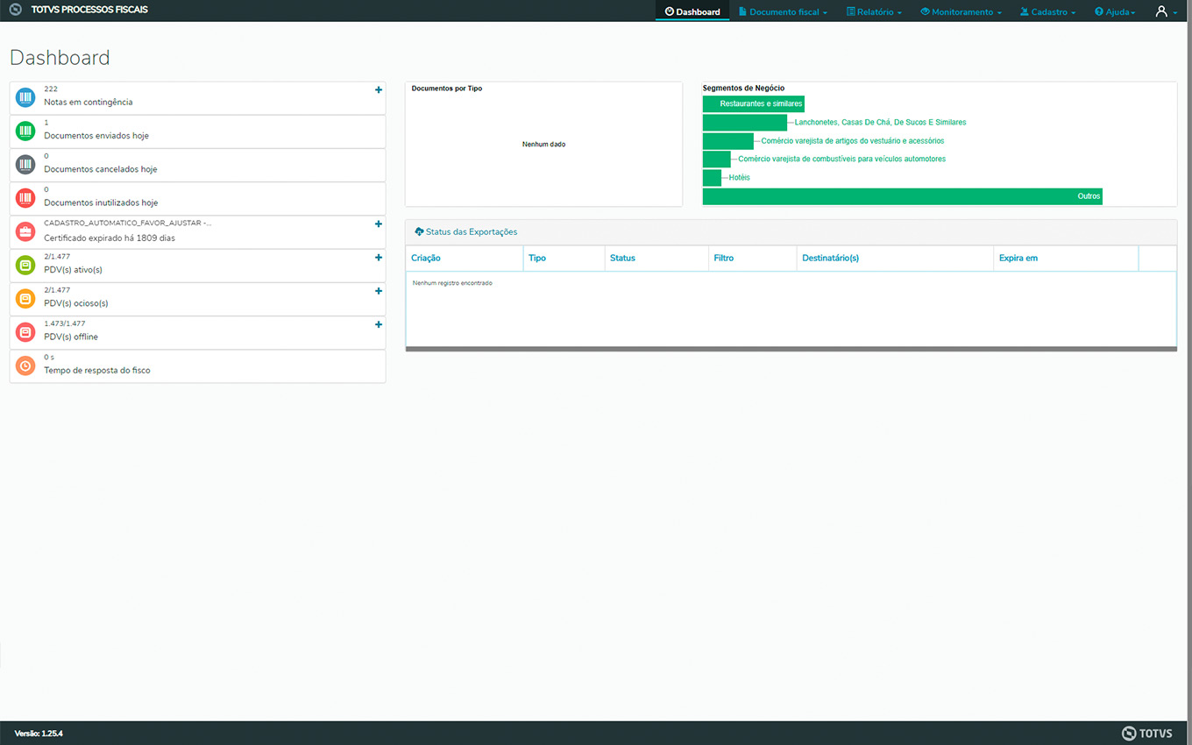
Task: Open the Cadastro menu
Action: point(1047,12)
